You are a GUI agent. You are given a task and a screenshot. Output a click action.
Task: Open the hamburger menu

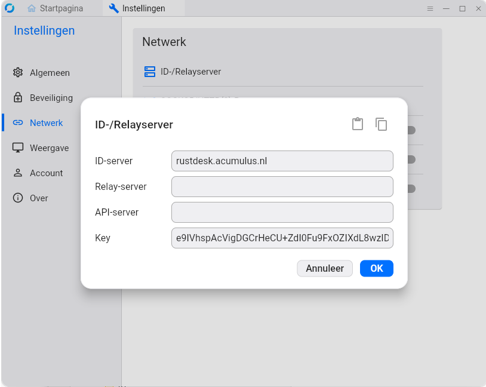coord(430,8)
